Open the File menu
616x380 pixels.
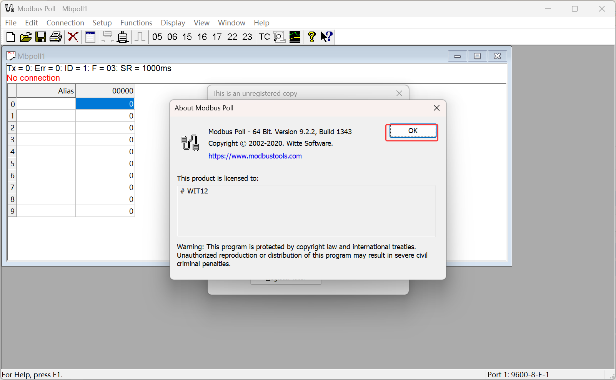coord(11,23)
